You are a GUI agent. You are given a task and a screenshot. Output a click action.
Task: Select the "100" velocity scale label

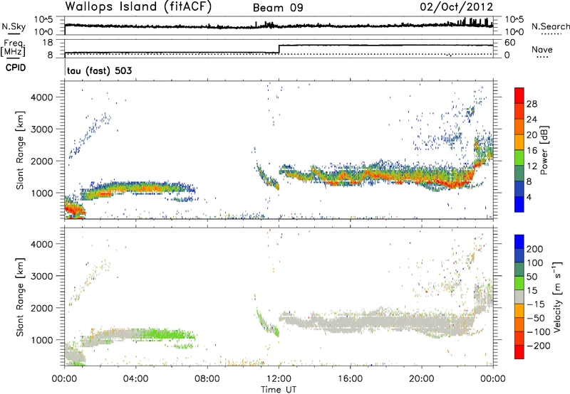point(534,263)
